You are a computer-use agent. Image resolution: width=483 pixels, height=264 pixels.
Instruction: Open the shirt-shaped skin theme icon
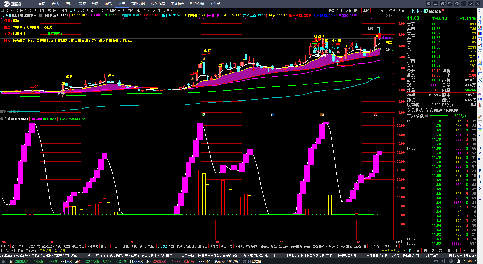tap(457, 4)
